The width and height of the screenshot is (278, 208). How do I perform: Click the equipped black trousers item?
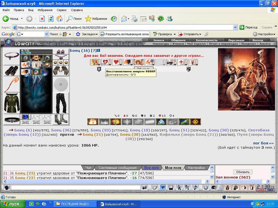click(61, 103)
